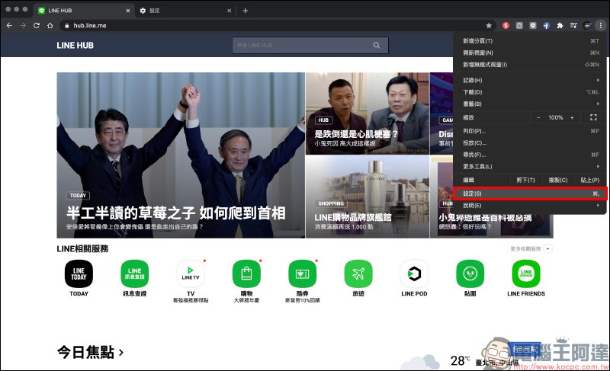Increase zoom with the plus button

pyautogui.click(x=572, y=117)
